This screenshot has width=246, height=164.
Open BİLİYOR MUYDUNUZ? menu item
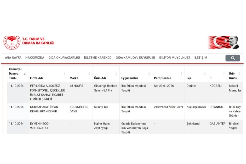click(175, 58)
